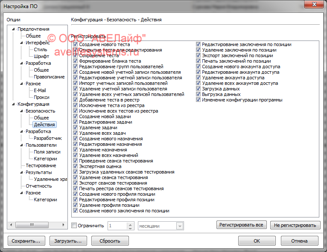
Task: Select Отчетность in the options tree
Action: pyautogui.click(x=38, y=186)
